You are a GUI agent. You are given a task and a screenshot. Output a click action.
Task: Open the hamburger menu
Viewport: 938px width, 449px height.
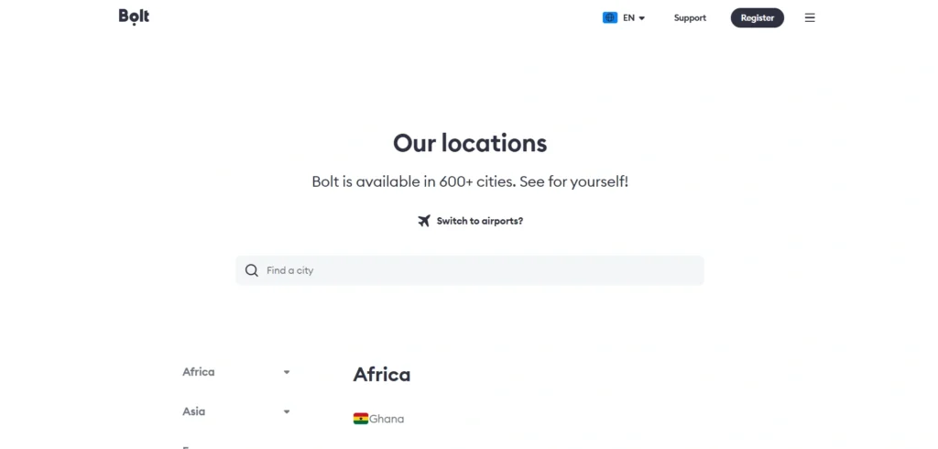[810, 17]
